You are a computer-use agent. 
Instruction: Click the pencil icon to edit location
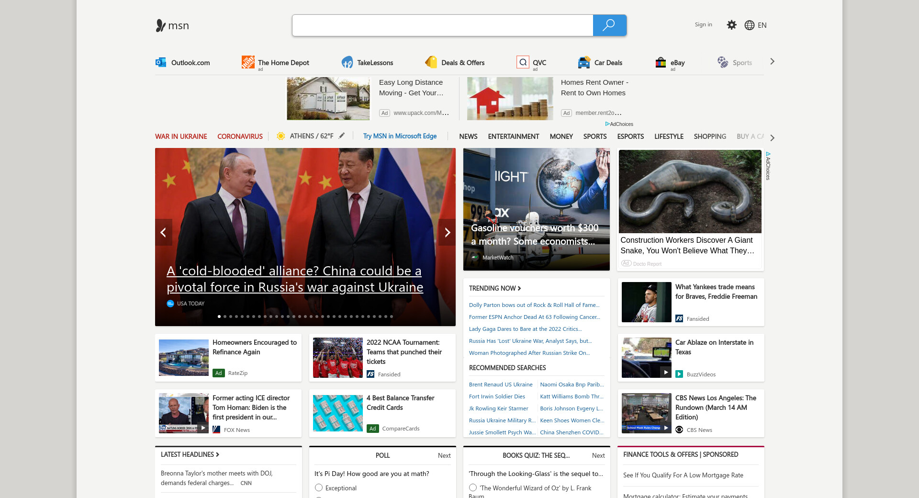pos(342,136)
